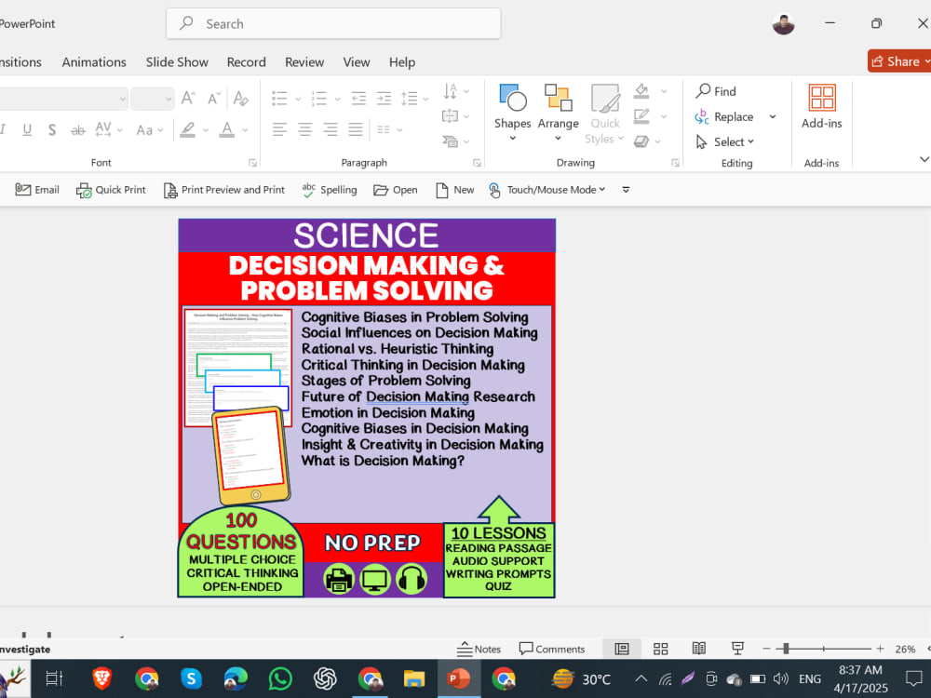Toggle the Notes pane

[479, 649]
